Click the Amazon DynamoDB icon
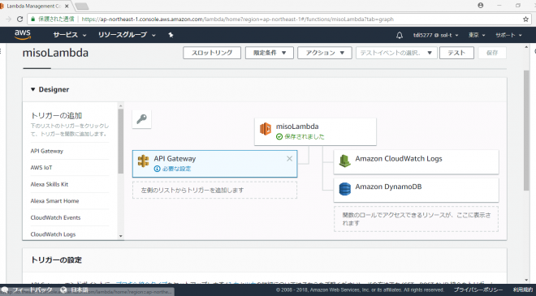The width and height of the screenshot is (536, 296). click(344, 189)
